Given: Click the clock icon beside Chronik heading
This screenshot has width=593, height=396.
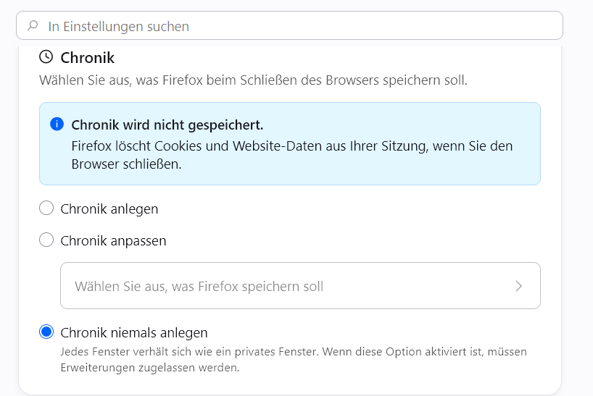Looking at the screenshot, I should (46, 57).
